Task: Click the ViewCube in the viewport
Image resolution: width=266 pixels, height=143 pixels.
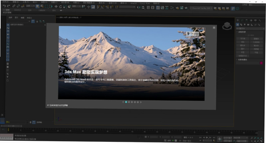Action: click(227, 26)
